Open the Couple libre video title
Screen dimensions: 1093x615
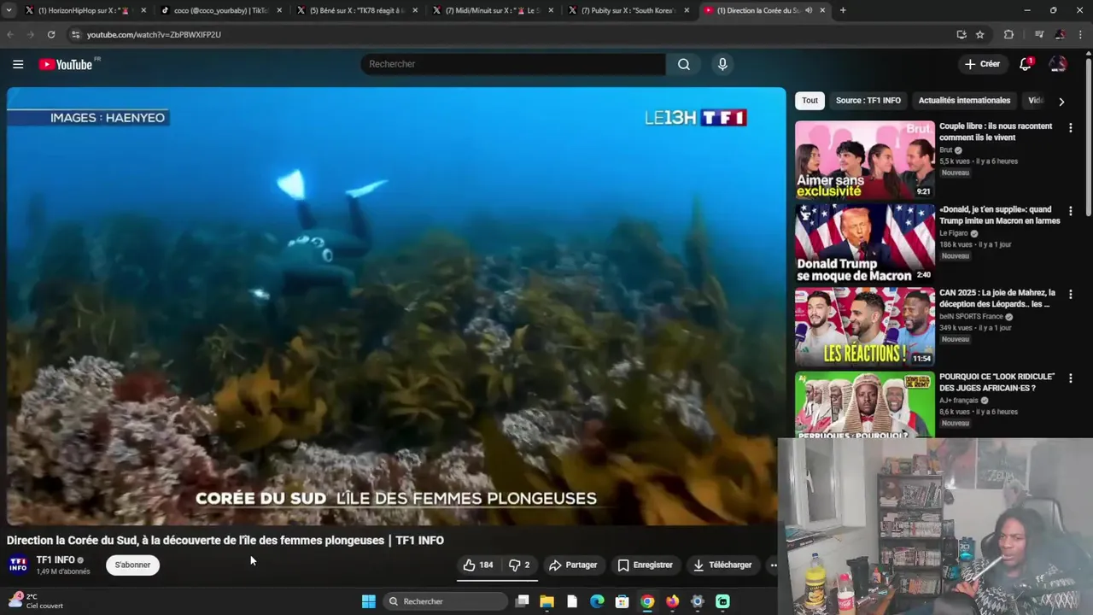pyautogui.click(x=996, y=132)
